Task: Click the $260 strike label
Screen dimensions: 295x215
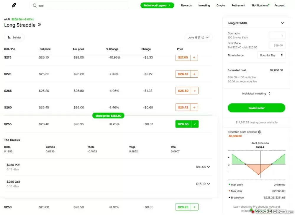Action: pos(8,107)
